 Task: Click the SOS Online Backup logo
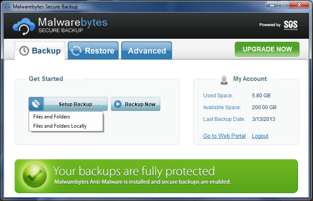click(x=290, y=25)
